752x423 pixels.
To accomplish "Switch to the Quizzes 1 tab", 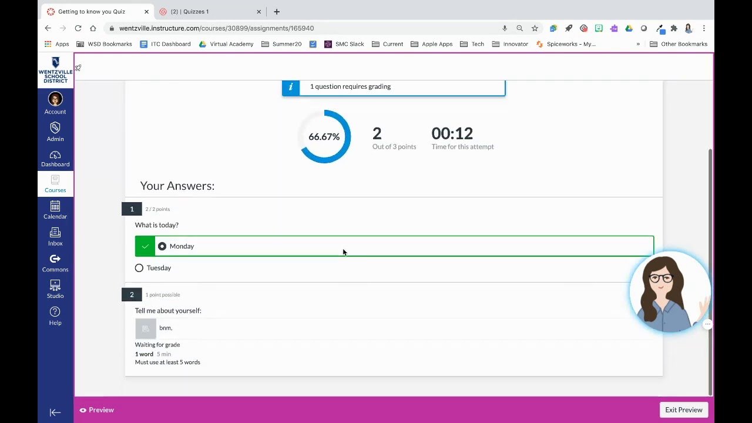I will (209, 12).
